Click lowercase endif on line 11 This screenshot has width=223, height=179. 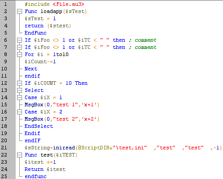click(x=32, y=76)
